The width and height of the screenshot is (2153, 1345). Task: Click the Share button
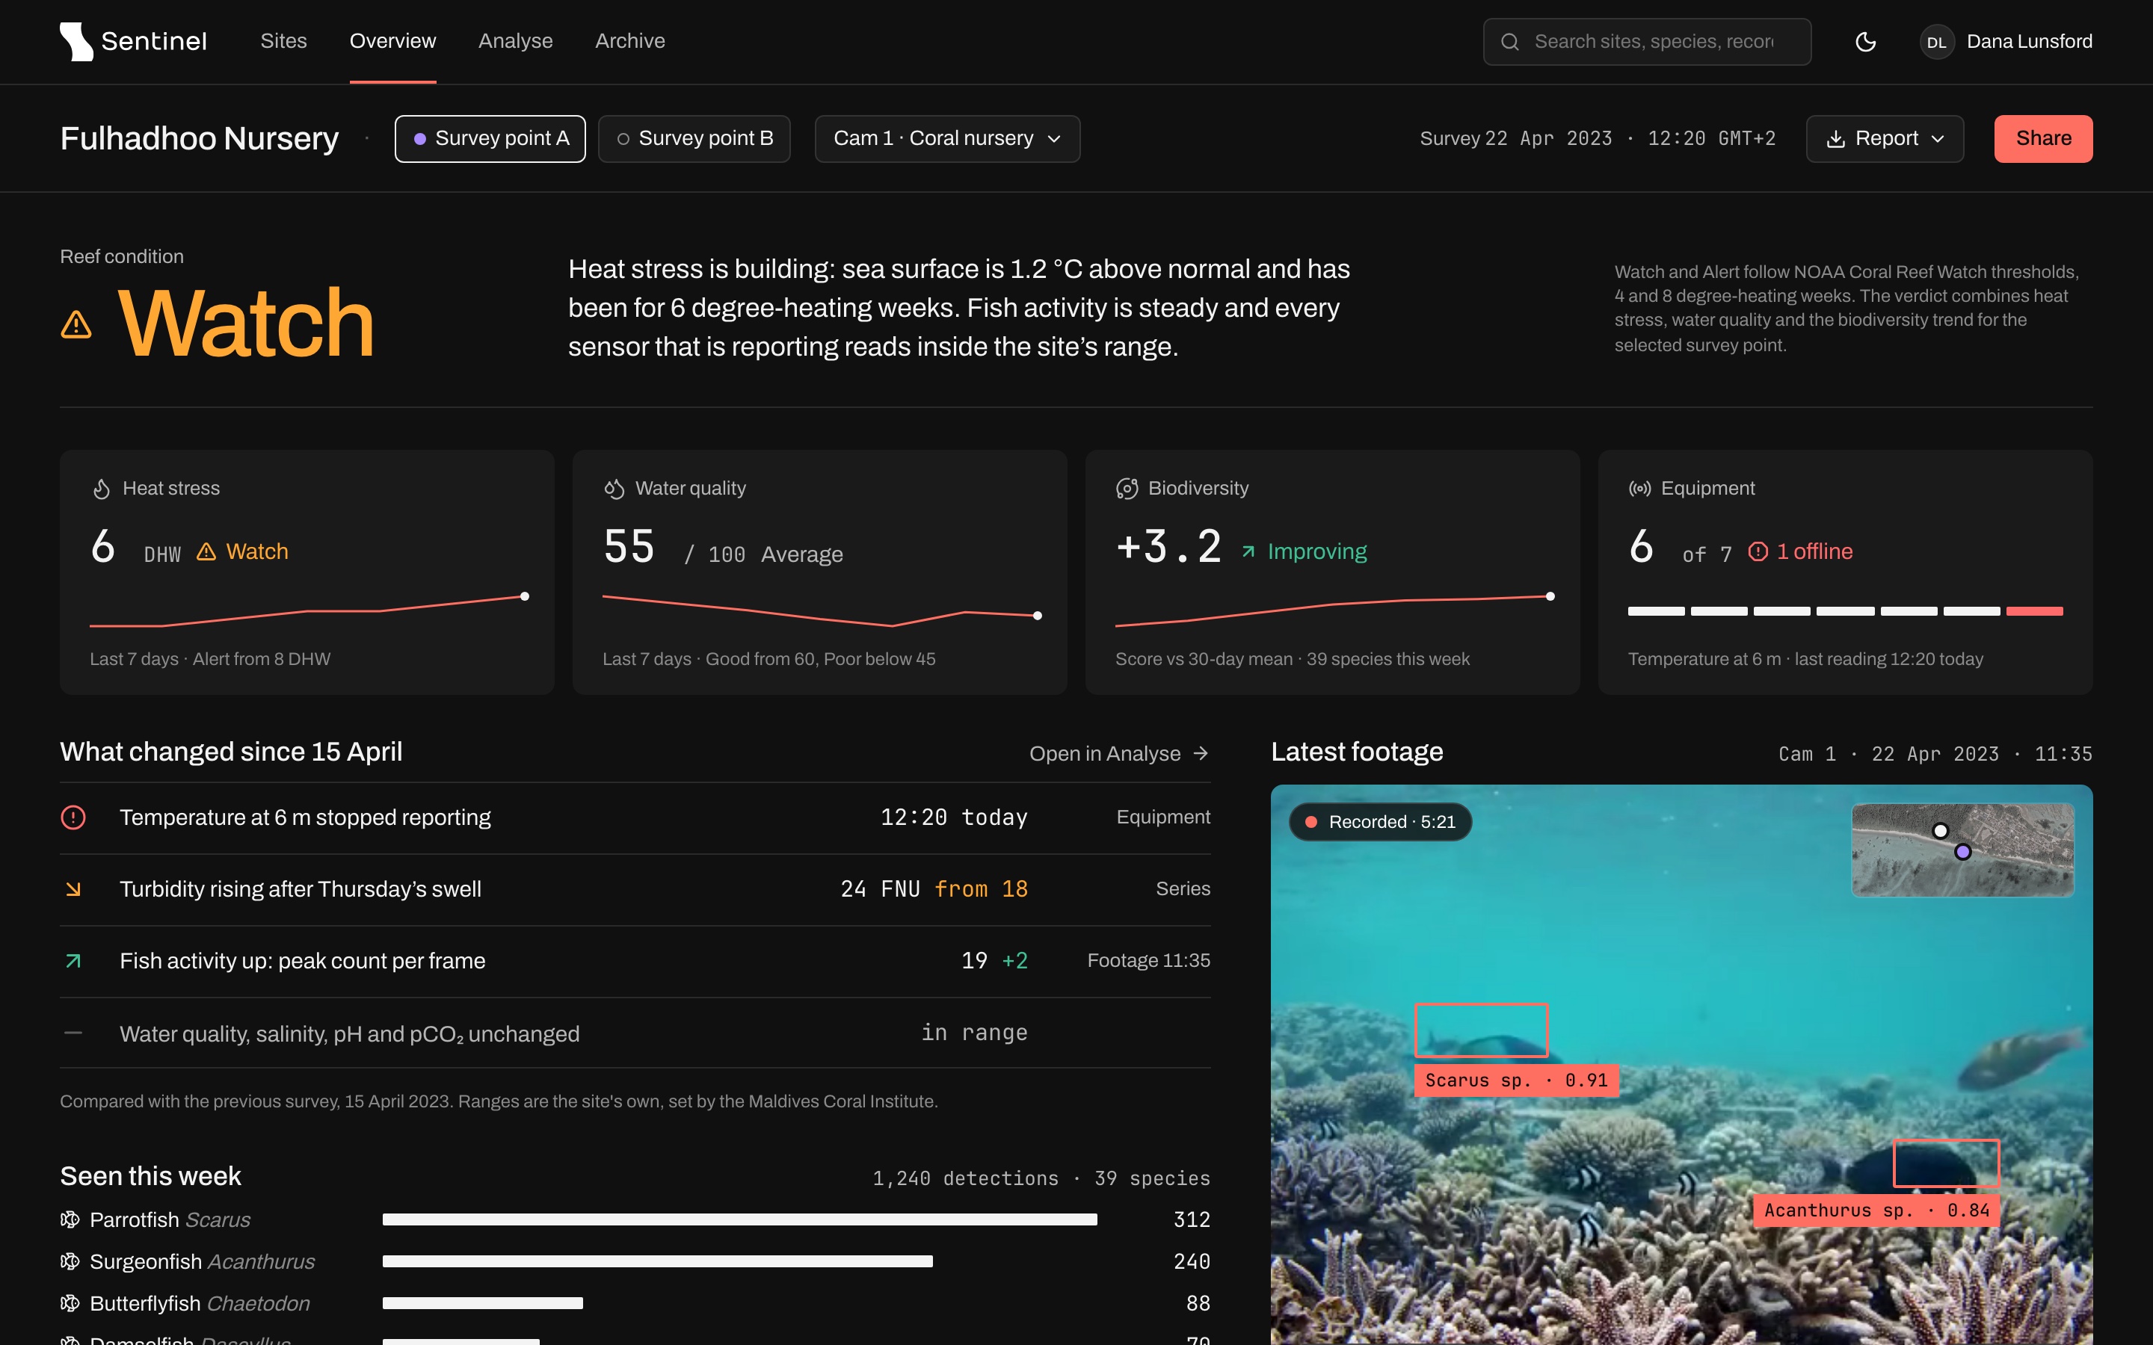2042,139
